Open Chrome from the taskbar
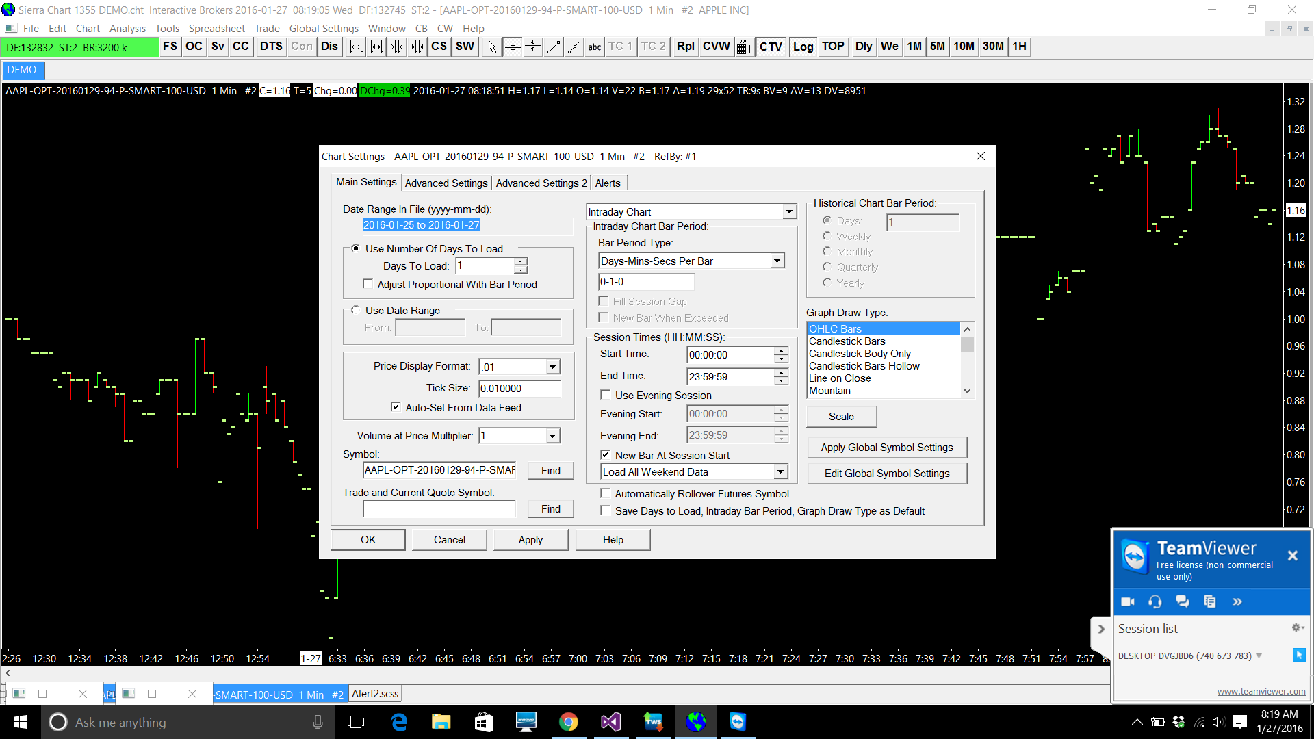Image resolution: width=1314 pixels, height=739 pixels. [568, 722]
